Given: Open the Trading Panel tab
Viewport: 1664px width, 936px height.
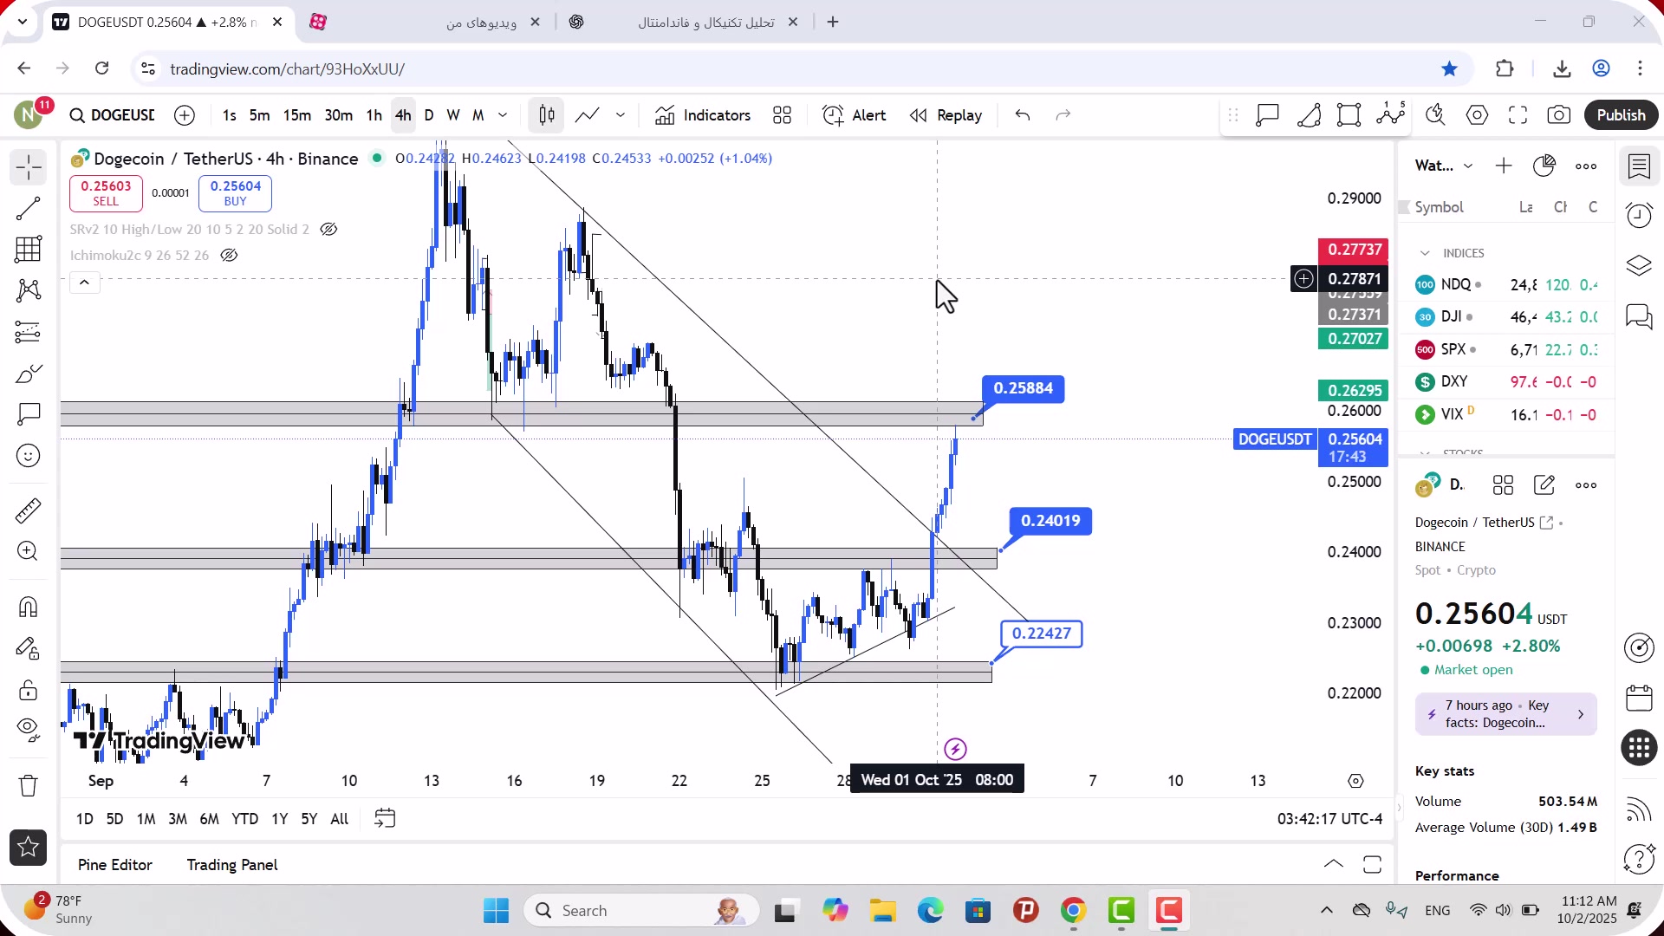Looking at the screenshot, I should [232, 865].
